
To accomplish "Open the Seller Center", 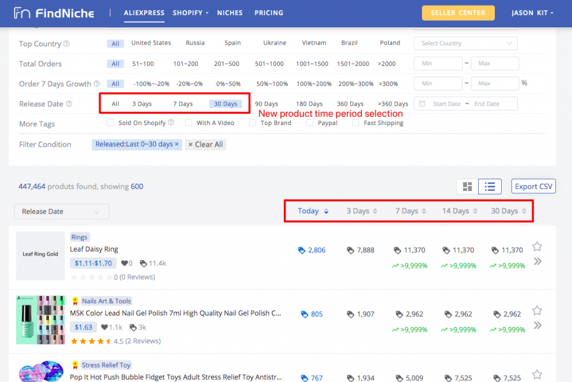I will click(458, 13).
